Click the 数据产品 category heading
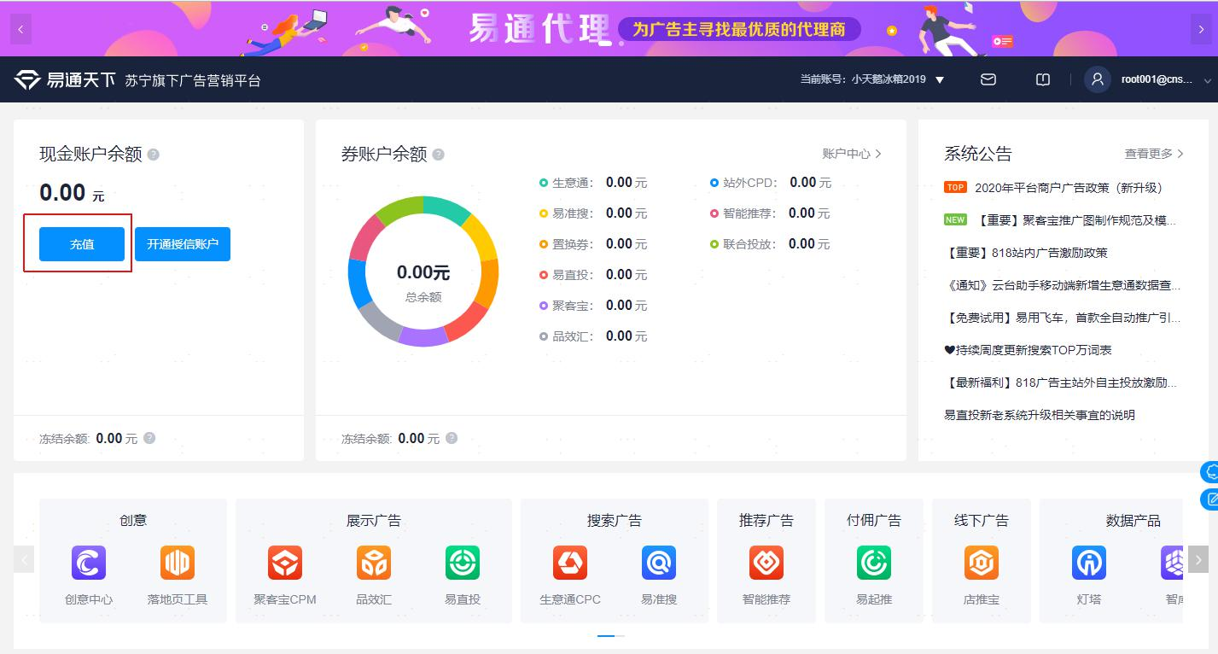Screen dimensions: 1218x654 [1133, 520]
